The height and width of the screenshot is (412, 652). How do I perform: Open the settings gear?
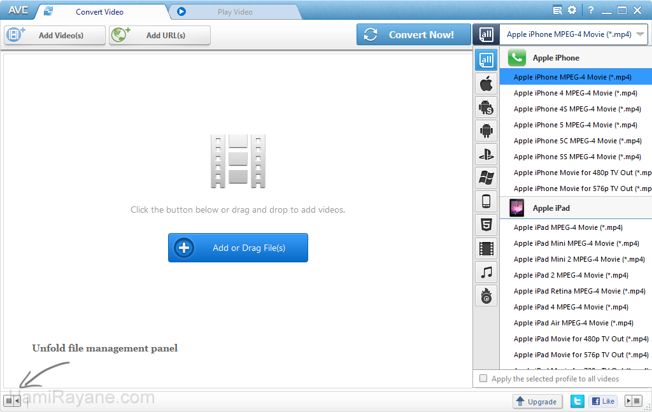click(x=572, y=10)
